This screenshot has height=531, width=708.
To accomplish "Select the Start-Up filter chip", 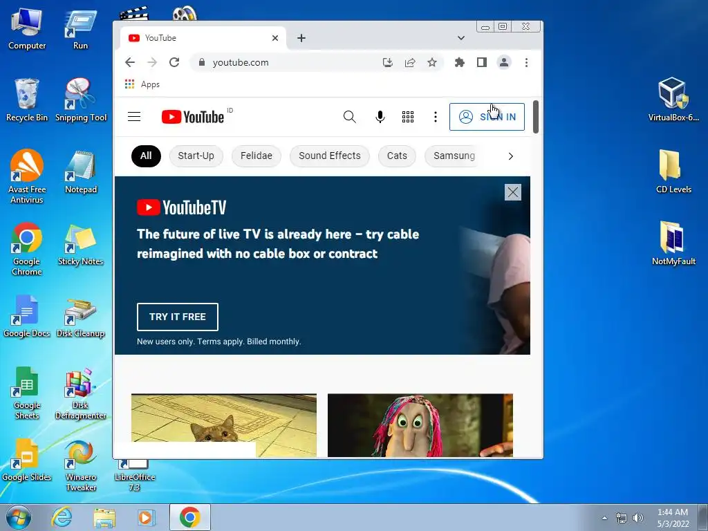I will 196,156.
